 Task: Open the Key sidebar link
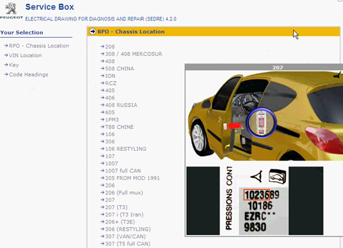click(14, 65)
